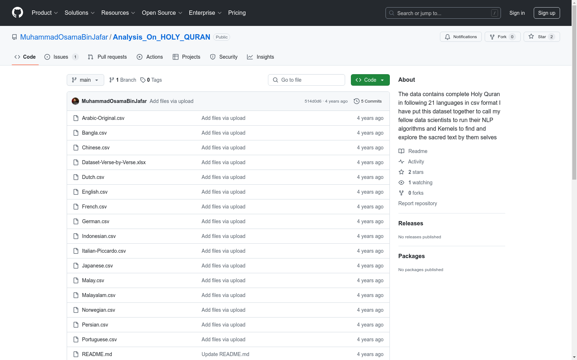Open the Projects tab
The image size is (577, 360).
pyautogui.click(x=186, y=57)
